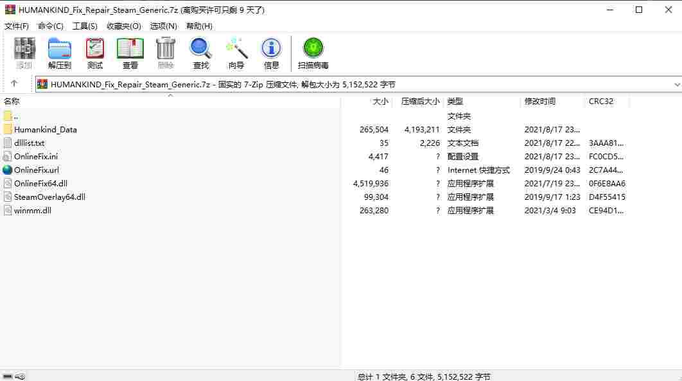Screen dimensions: 682x381
Task: Open the Tools (工具) menu
Action: (85, 26)
